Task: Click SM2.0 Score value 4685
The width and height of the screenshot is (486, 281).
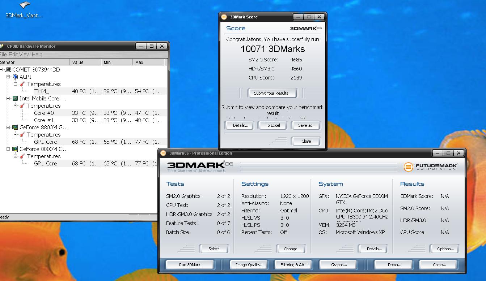Action: tap(296, 60)
